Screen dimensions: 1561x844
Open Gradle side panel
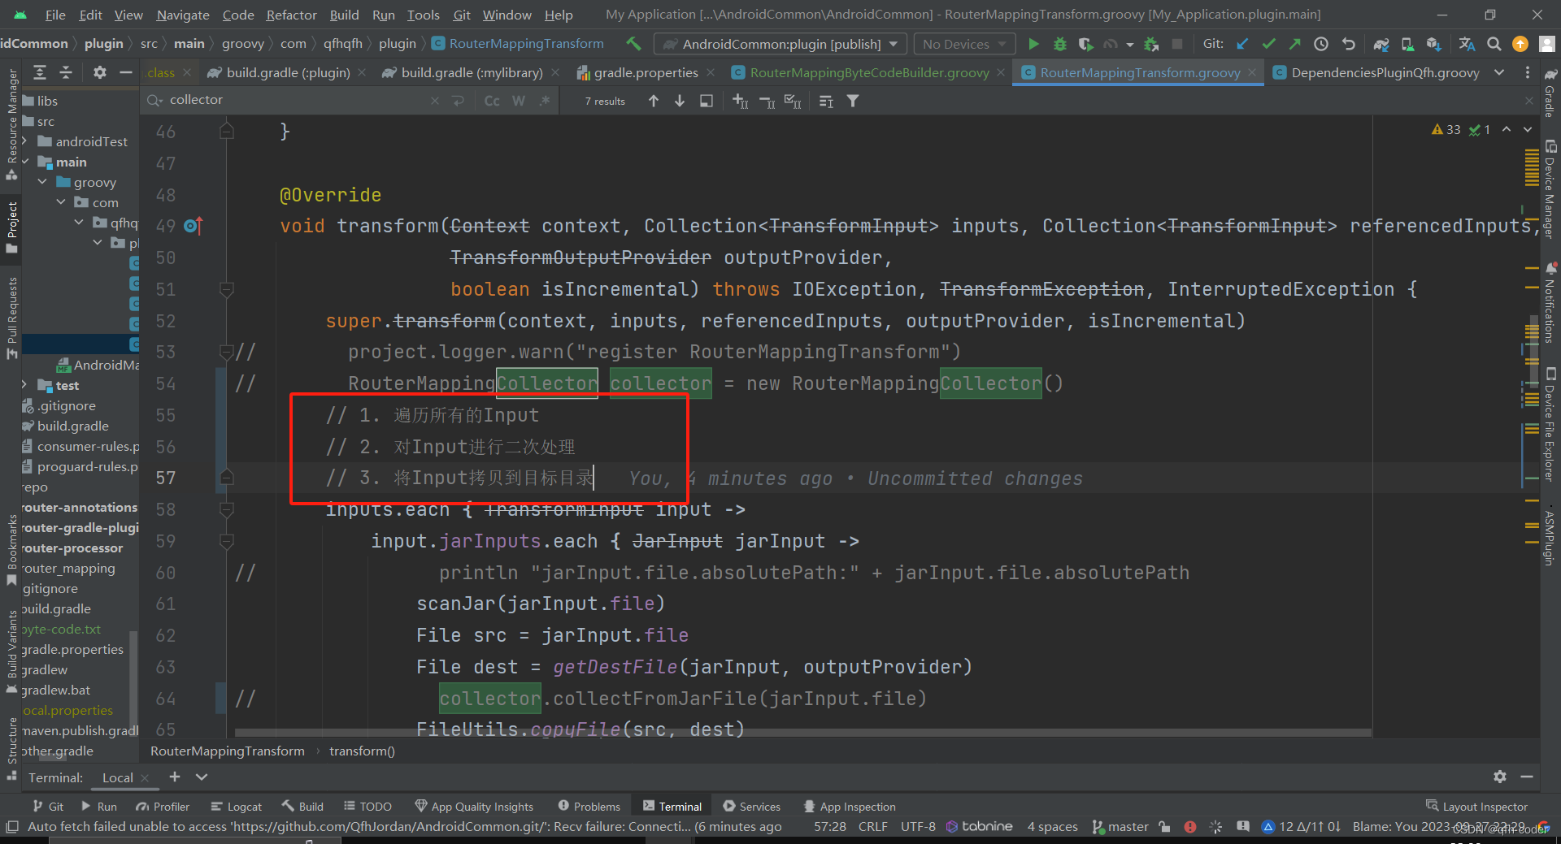click(x=1550, y=93)
